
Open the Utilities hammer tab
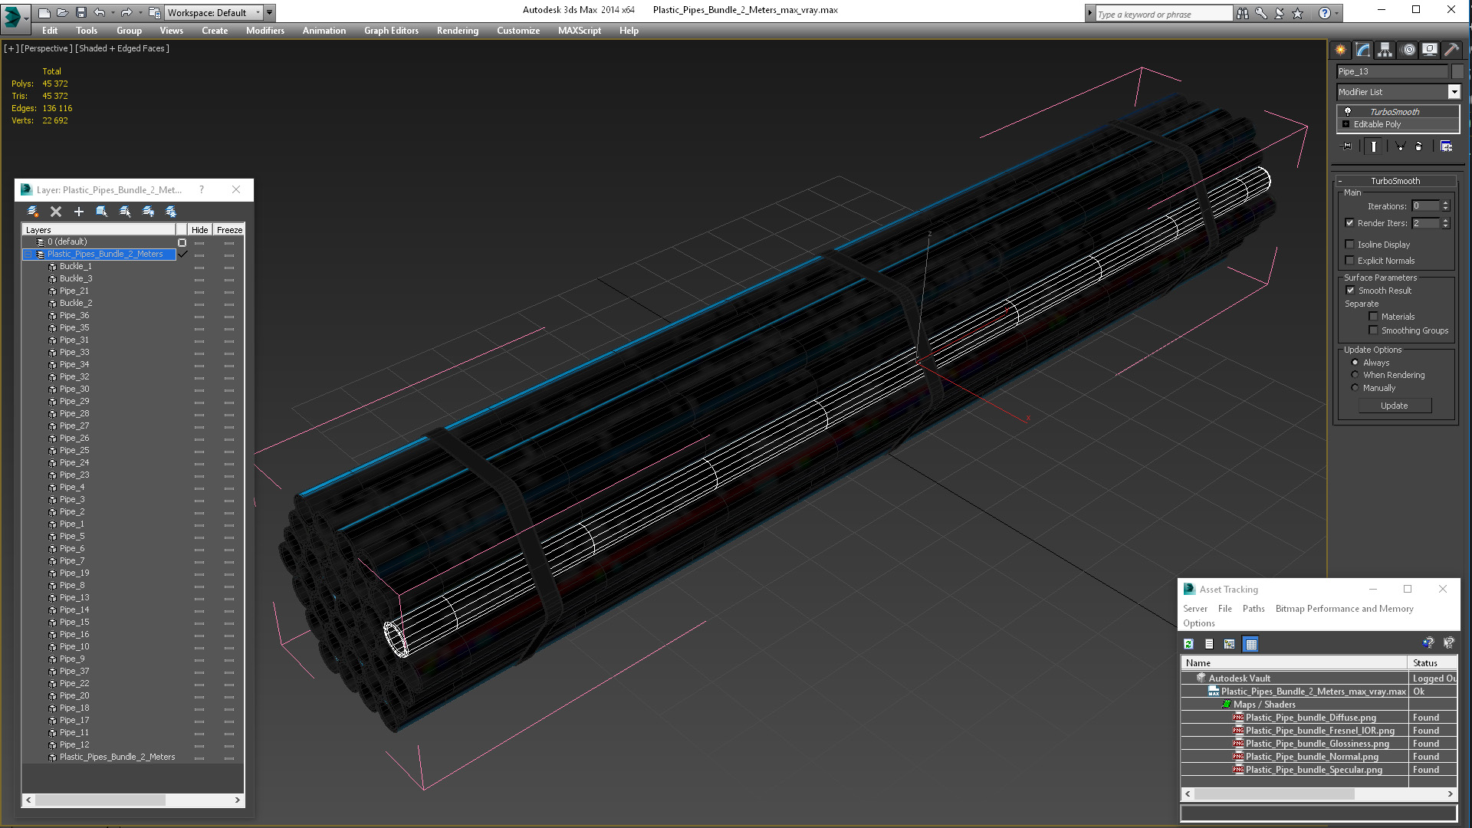(1451, 50)
